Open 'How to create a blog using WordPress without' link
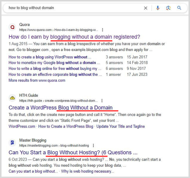Viewport: 190px width, 178px height. [50, 57]
